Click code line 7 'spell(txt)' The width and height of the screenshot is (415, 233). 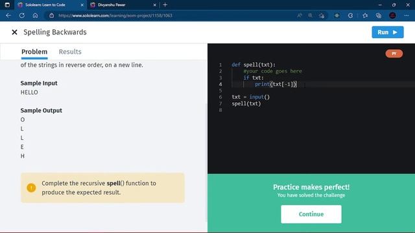click(x=246, y=104)
